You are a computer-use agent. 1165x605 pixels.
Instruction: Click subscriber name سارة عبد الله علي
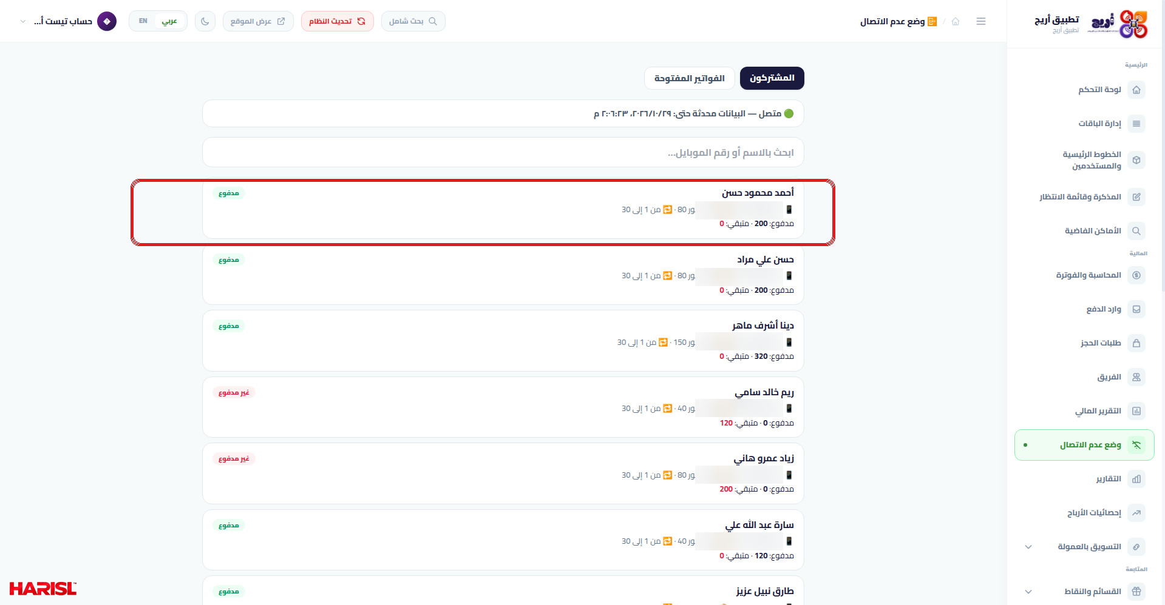759,525
